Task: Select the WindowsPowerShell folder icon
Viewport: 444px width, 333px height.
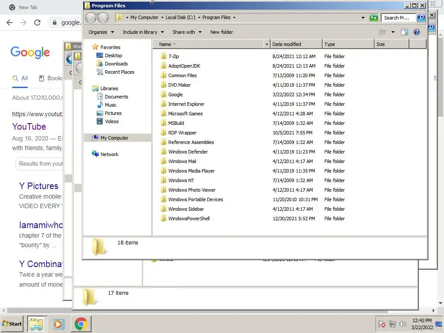Action: click(x=163, y=219)
